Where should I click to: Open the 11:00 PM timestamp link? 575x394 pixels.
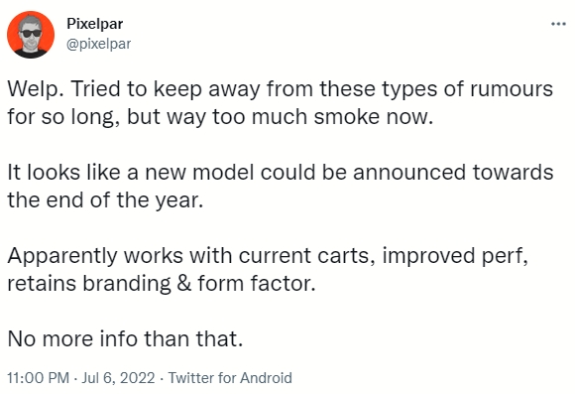(x=38, y=377)
